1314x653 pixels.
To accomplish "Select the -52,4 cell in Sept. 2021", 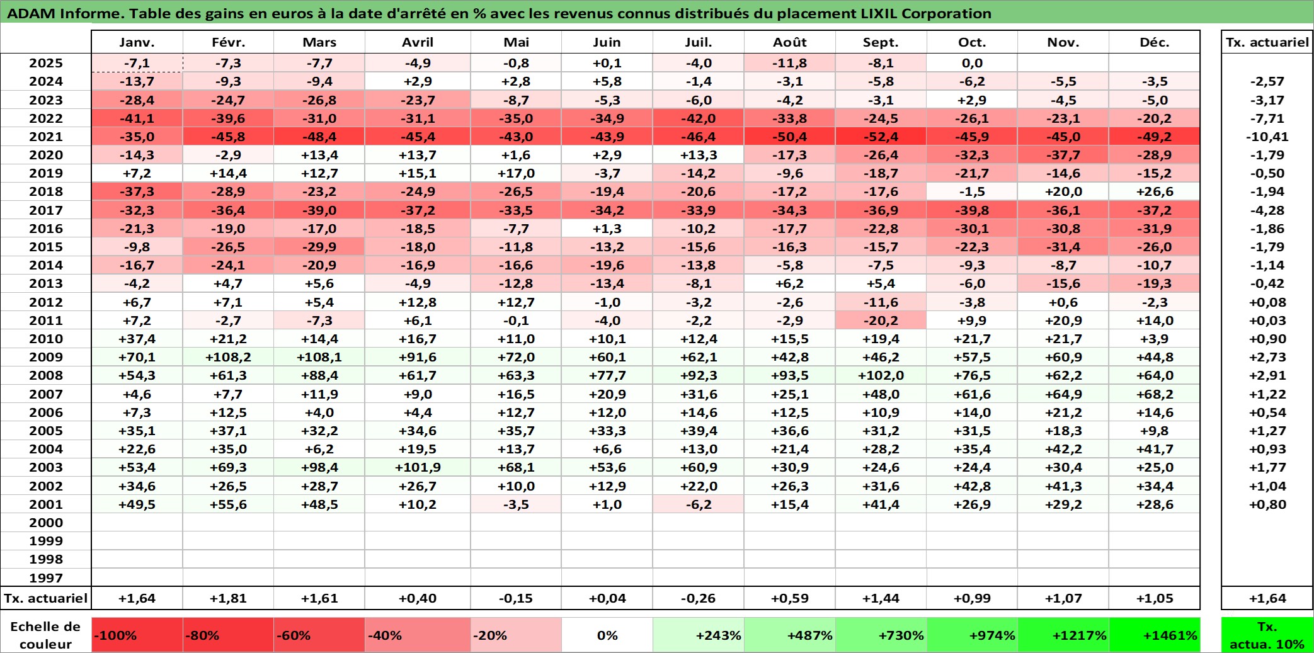I will 881,137.
